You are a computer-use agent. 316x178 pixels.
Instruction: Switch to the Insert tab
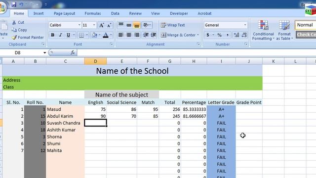[39, 13]
